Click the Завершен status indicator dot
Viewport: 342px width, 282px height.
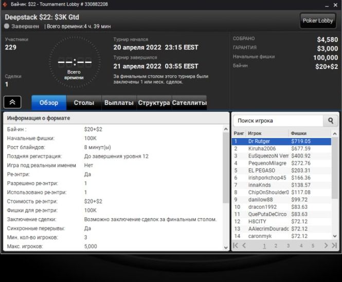[x=7, y=26]
